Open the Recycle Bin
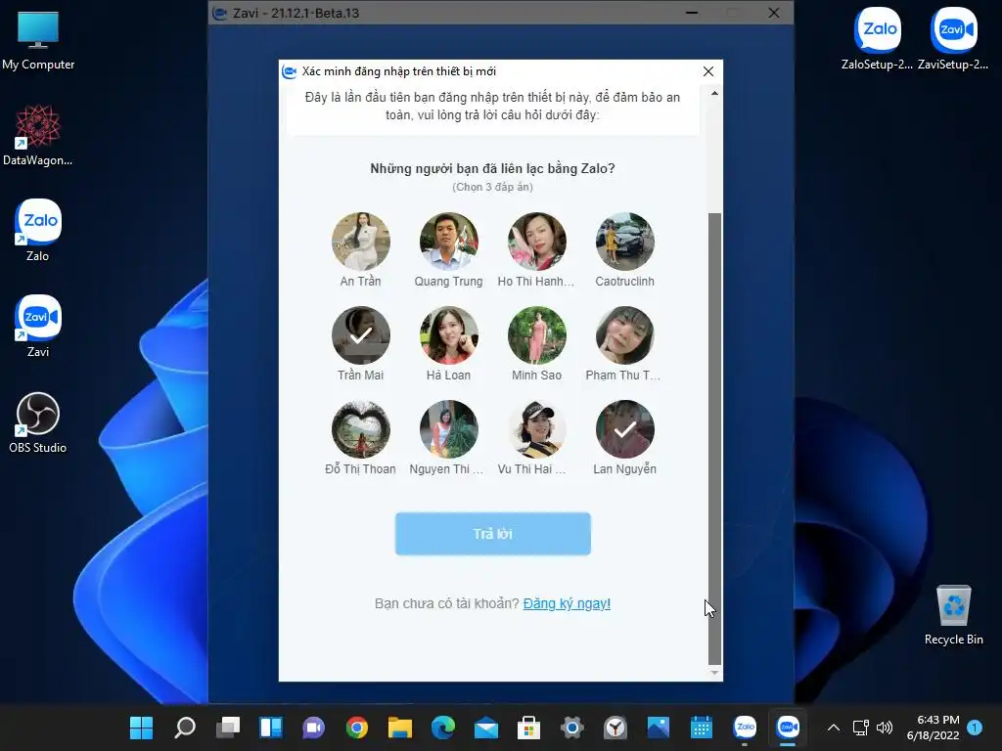Image resolution: width=1002 pixels, height=751 pixels. click(953, 616)
